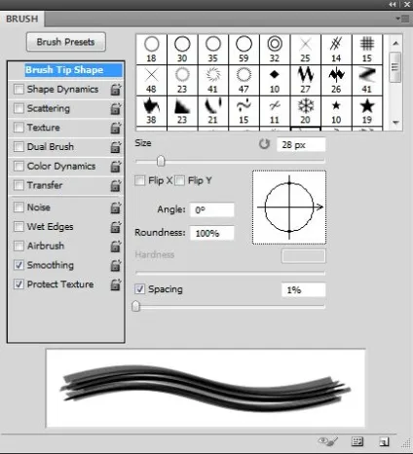The width and height of the screenshot is (413, 454).
Task: Pick the grid hash brush tip sized 15
Action: (x=367, y=50)
